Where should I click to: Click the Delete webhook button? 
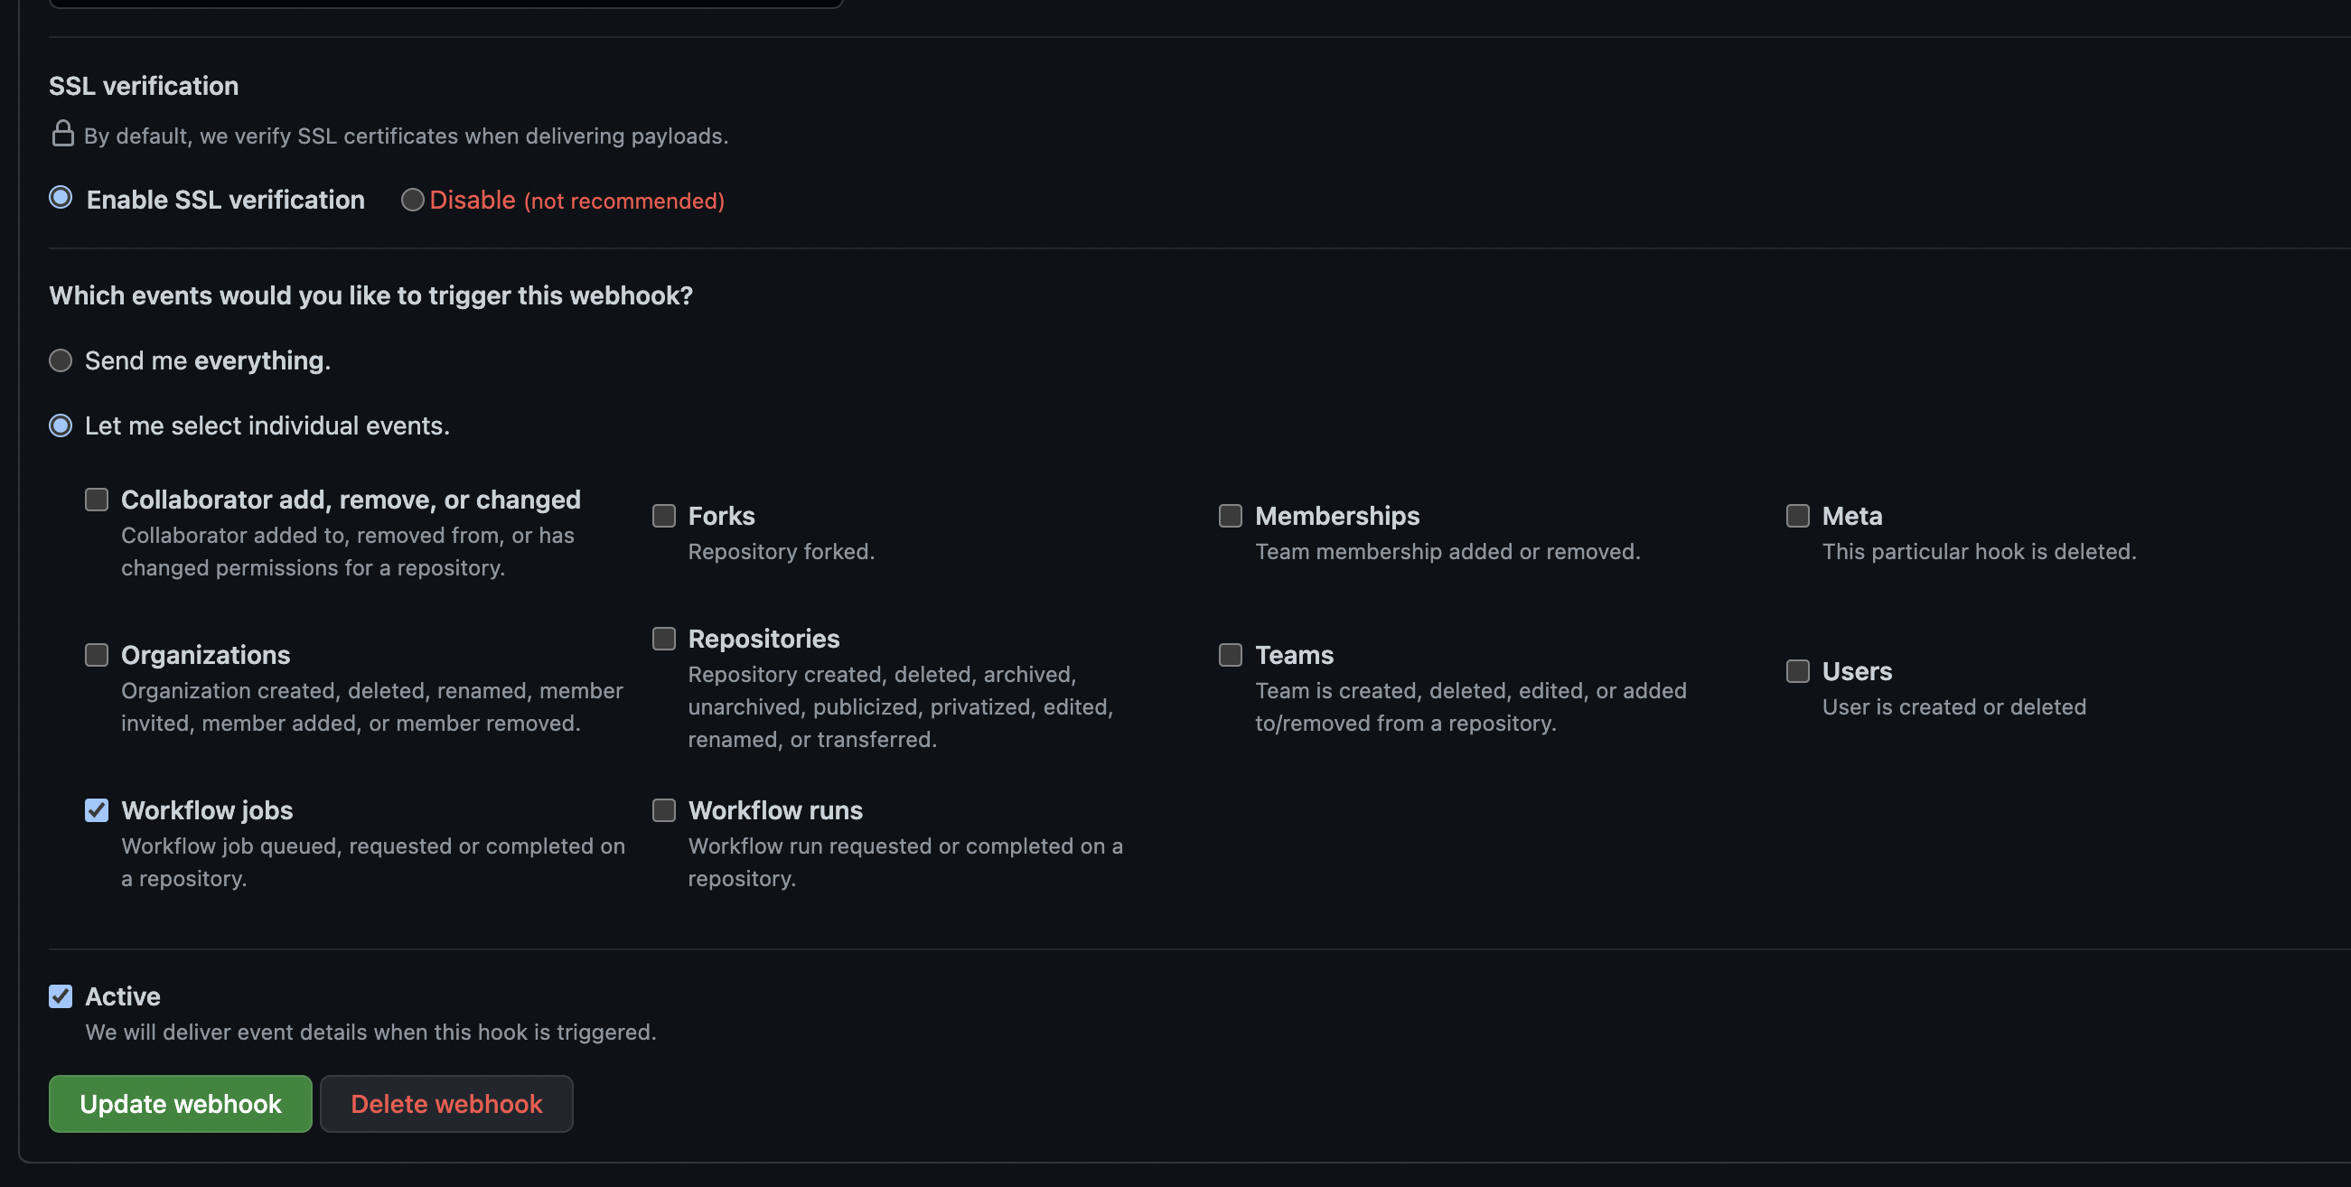[x=446, y=1103]
